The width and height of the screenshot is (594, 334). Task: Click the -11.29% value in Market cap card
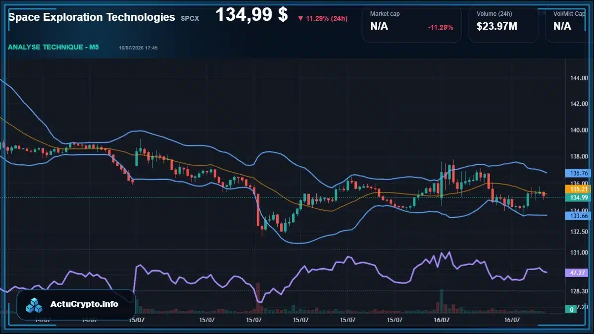coord(441,27)
